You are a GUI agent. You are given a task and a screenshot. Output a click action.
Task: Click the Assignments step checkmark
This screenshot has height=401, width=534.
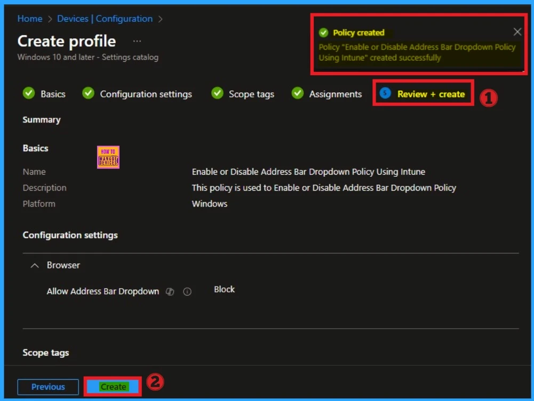298,93
